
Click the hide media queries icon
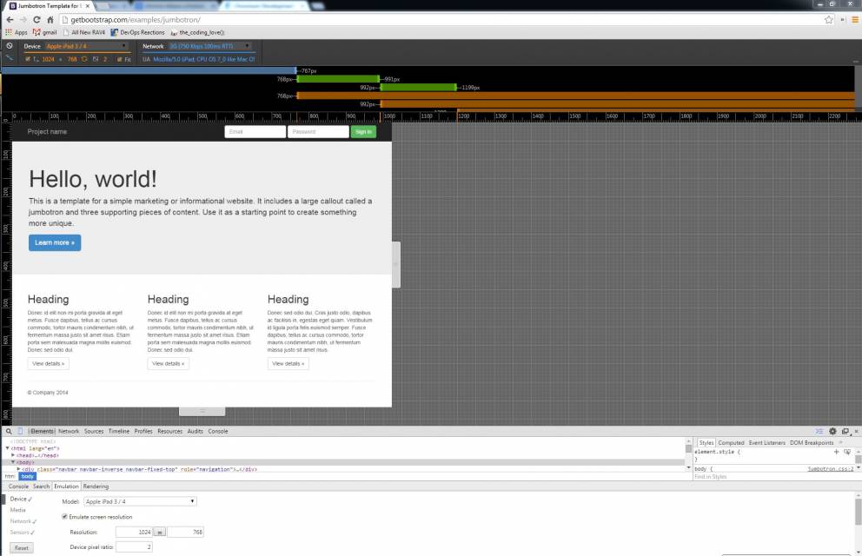coord(10,59)
